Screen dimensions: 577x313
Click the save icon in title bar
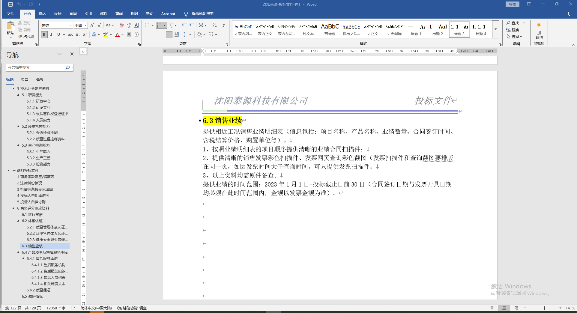tap(10, 4)
